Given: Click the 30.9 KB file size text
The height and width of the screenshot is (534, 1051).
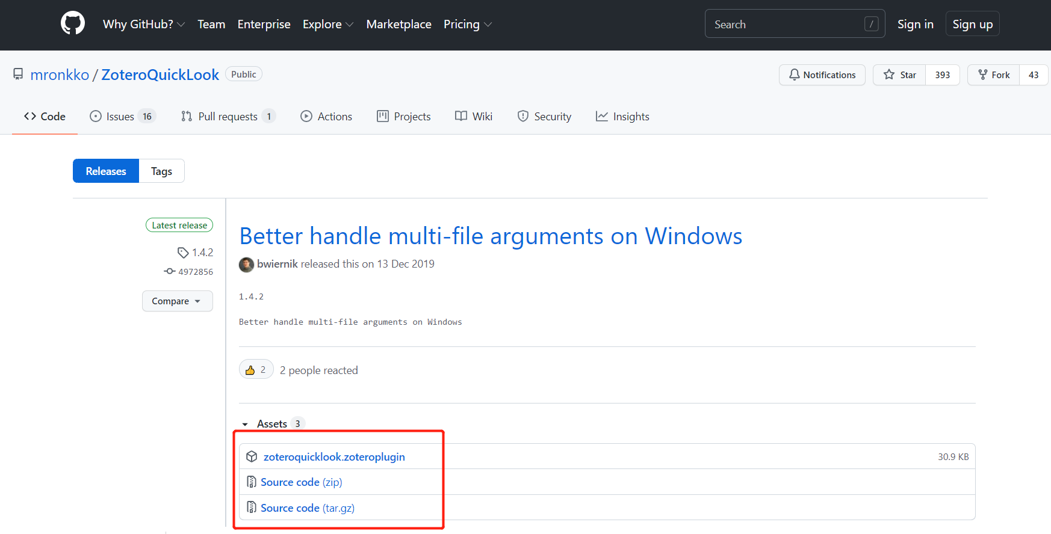Looking at the screenshot, I should (x=953, y=457).
